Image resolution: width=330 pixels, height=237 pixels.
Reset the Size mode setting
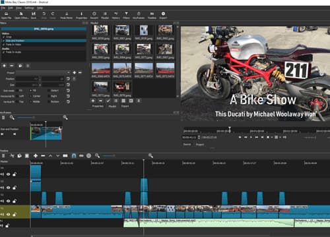click(x=68, y=90)
